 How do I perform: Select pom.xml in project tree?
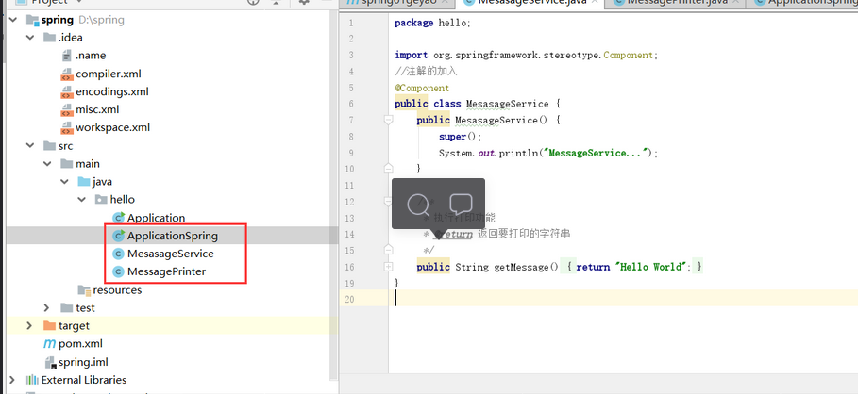80,344
